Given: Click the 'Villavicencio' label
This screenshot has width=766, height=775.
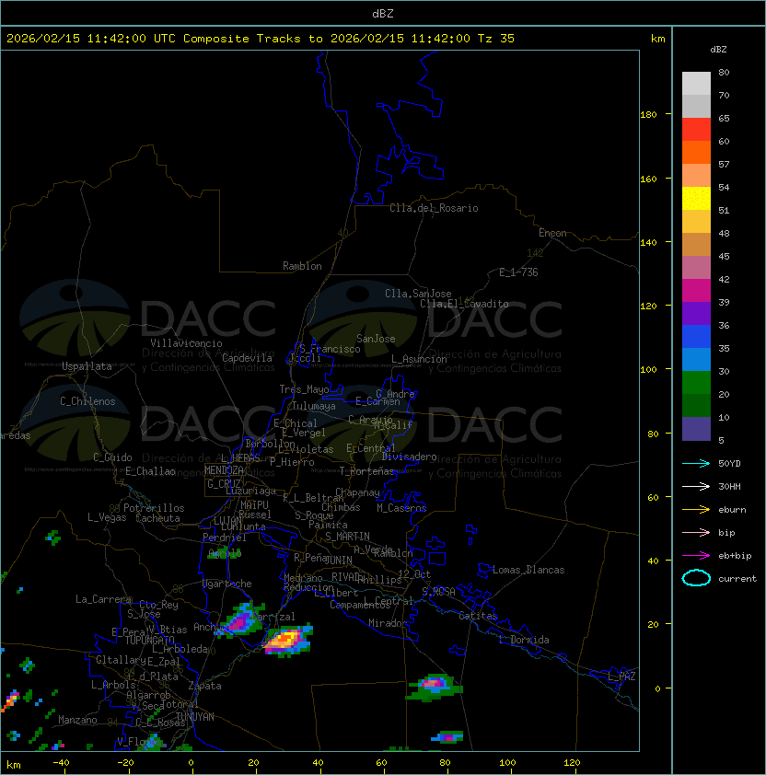Looking at the screenshot, I should 186,343.
